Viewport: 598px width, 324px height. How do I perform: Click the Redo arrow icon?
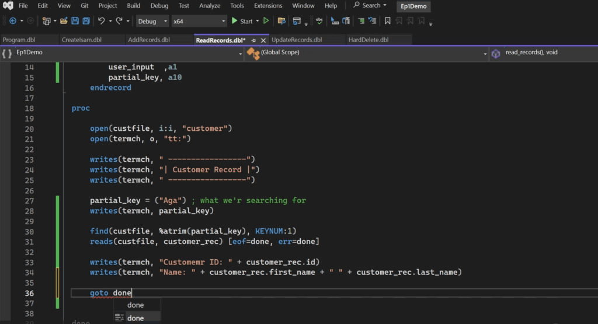point(119,21)
